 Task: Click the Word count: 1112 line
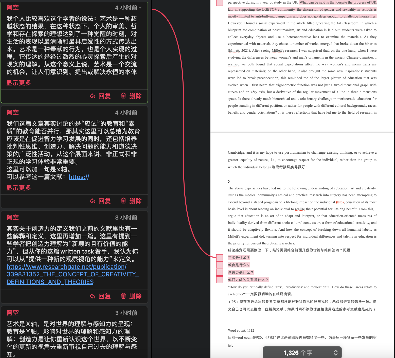(x=241, y=330)
